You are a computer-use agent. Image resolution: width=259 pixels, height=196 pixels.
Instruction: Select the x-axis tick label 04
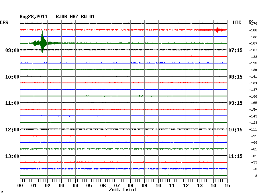point(75,186)
